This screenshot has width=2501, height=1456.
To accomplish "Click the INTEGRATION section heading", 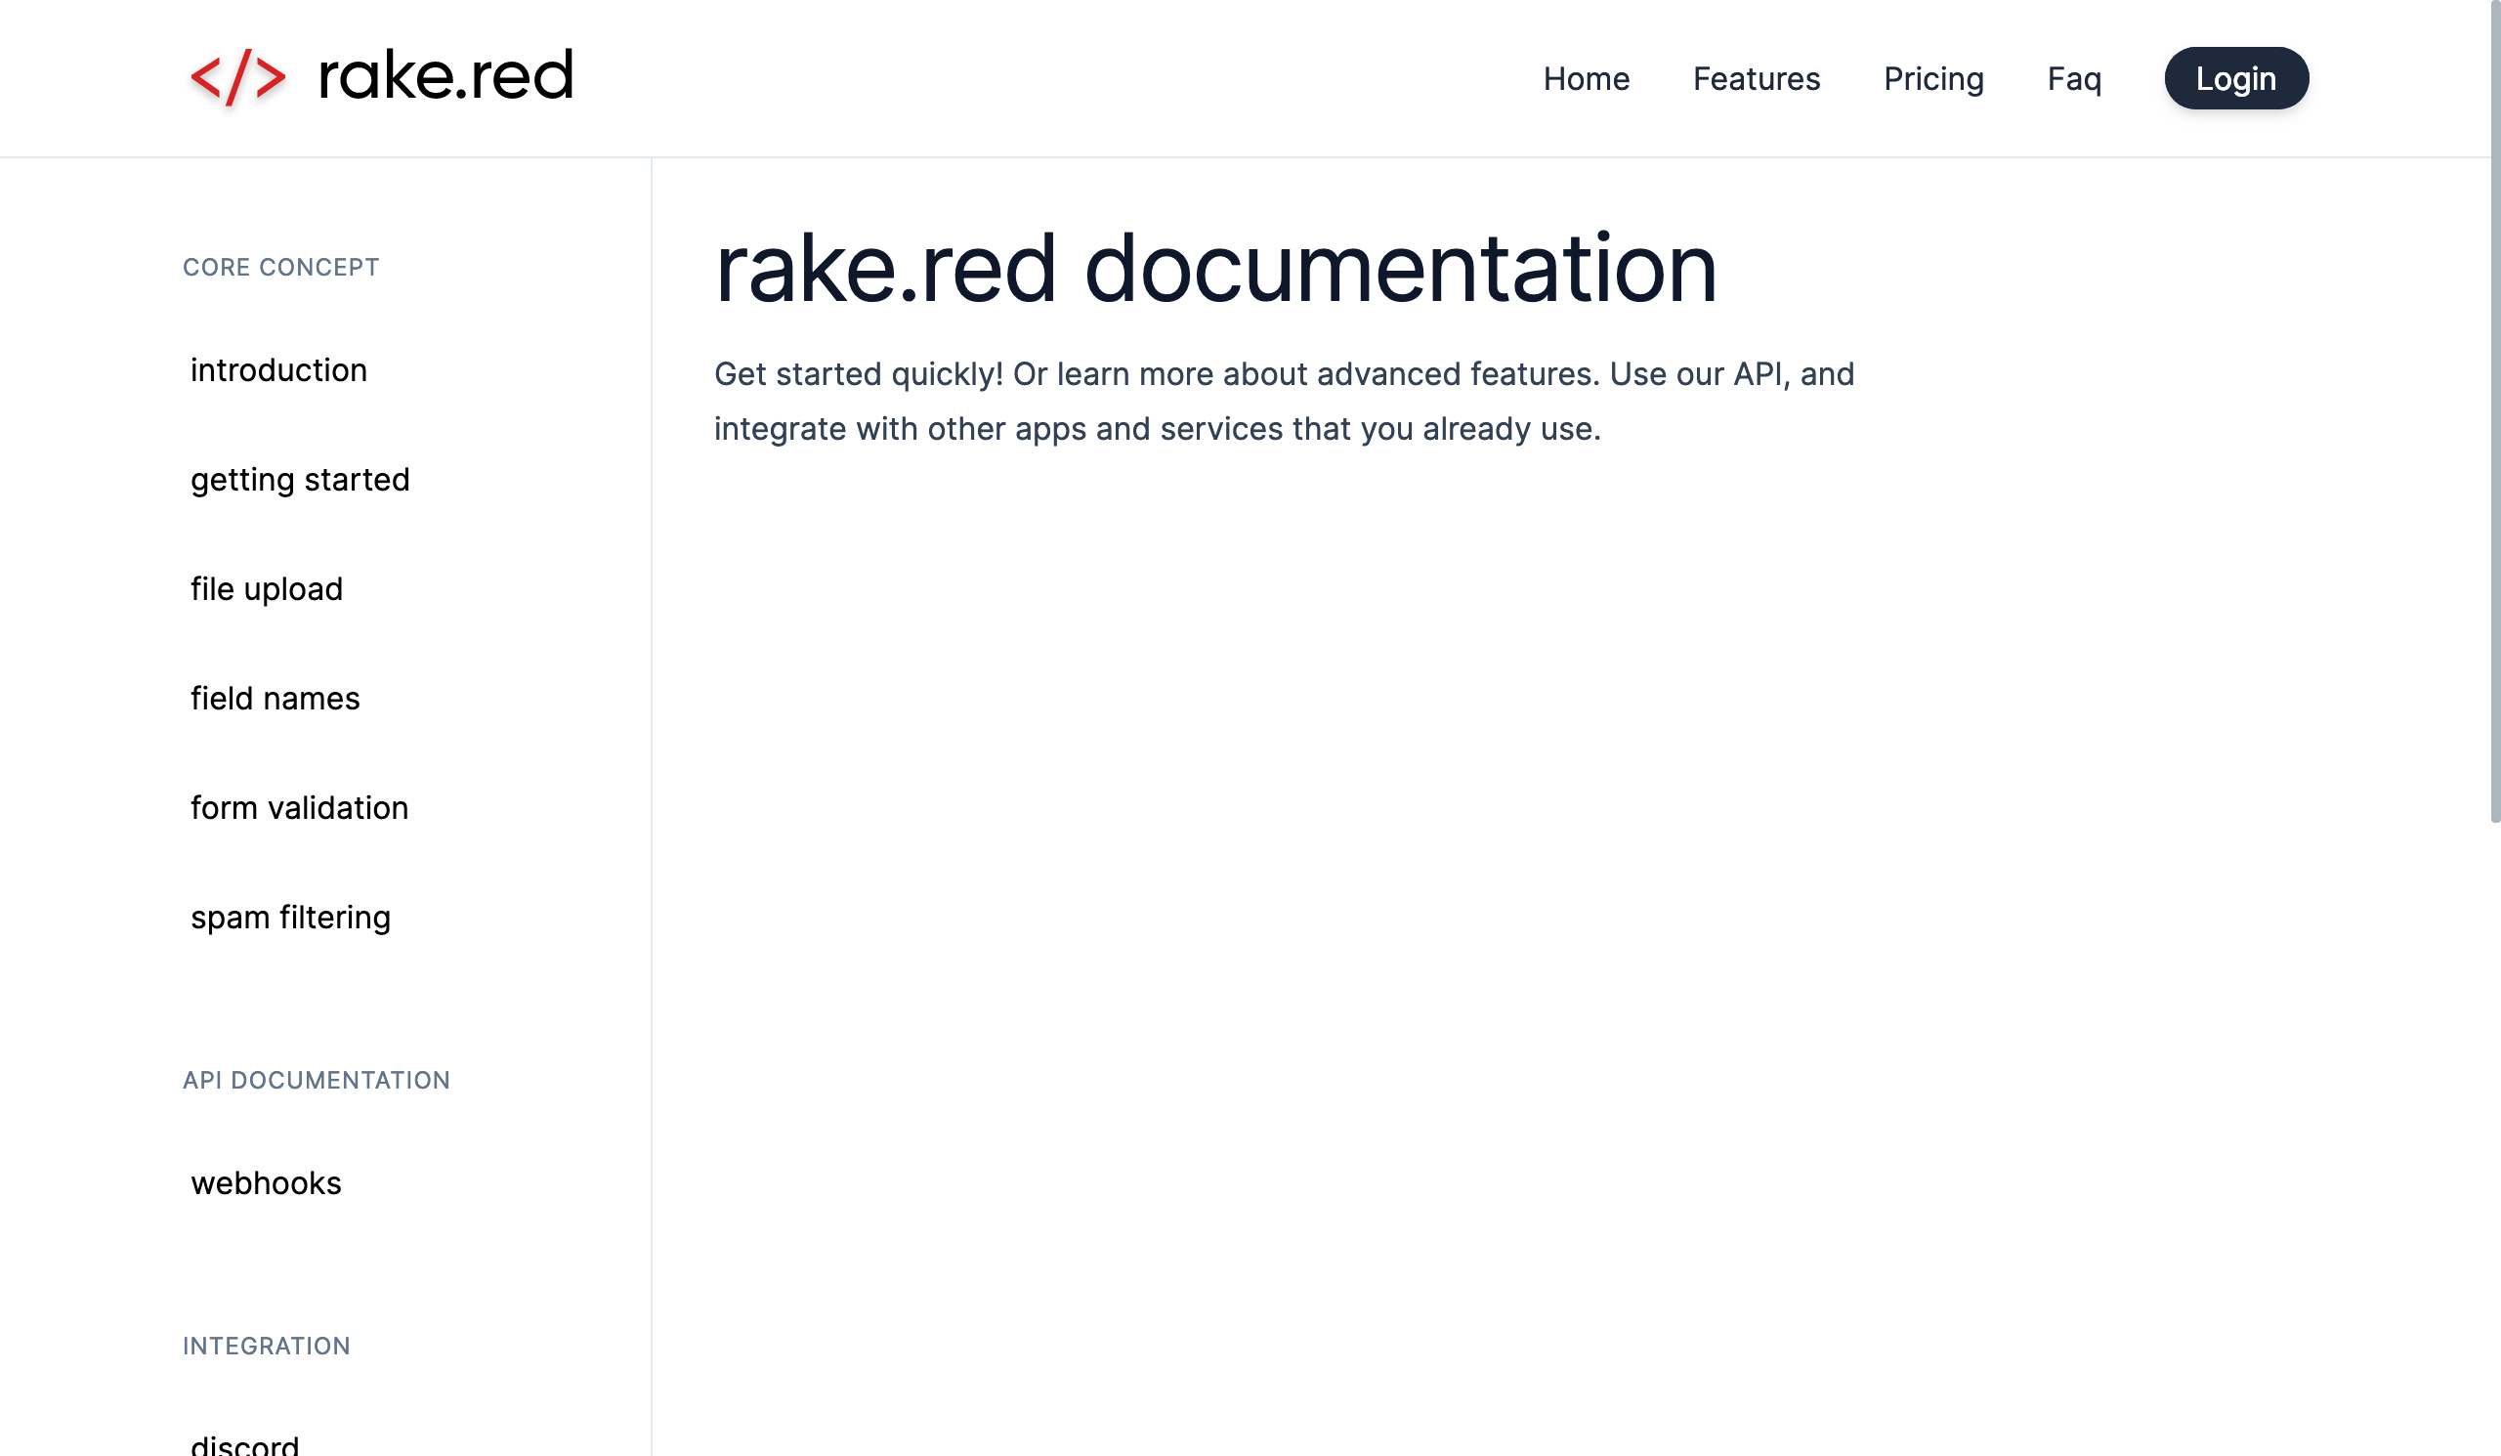I will (x=267, y=1346).
